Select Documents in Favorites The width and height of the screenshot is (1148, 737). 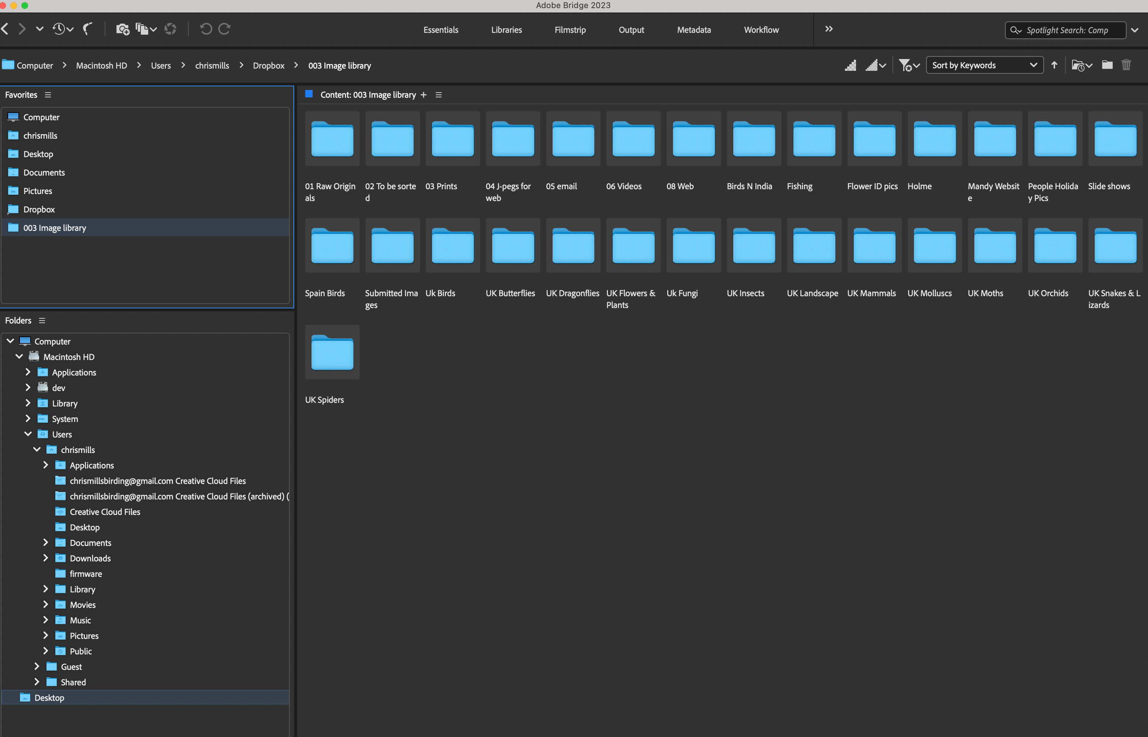pyautogui.click(x=145, y=172)
